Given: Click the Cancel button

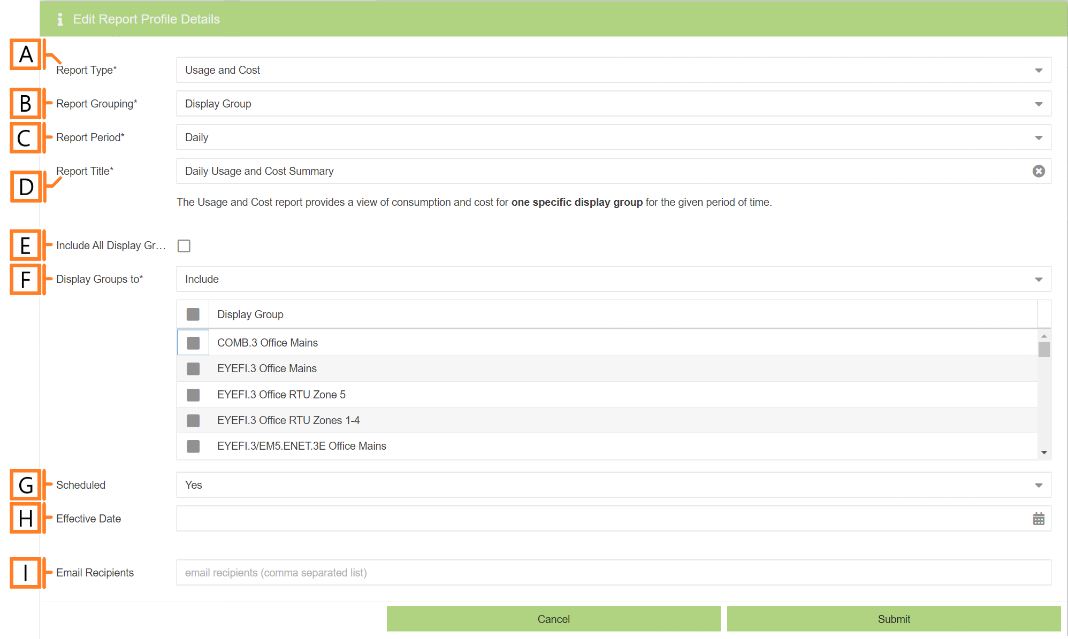Looking at the screenshot, I should [553, 619].
